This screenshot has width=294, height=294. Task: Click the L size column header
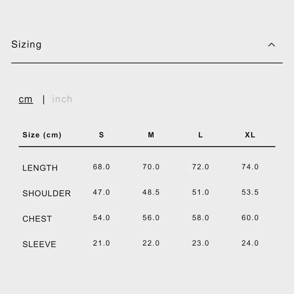tap(201, 135)
